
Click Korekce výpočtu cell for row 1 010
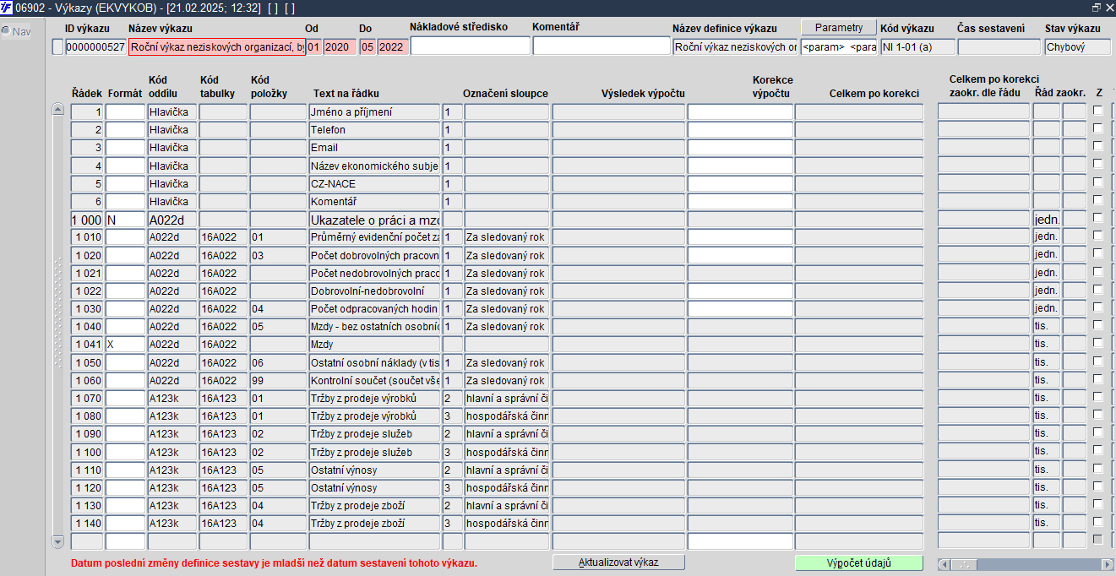740,236
